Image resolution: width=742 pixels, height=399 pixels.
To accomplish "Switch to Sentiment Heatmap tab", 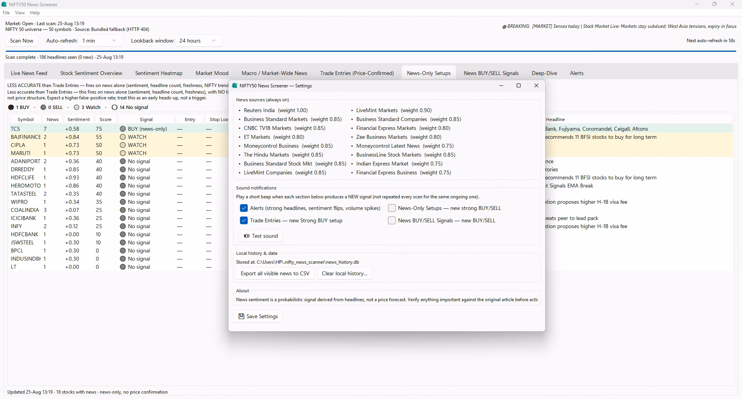I will tap(159, 73).
